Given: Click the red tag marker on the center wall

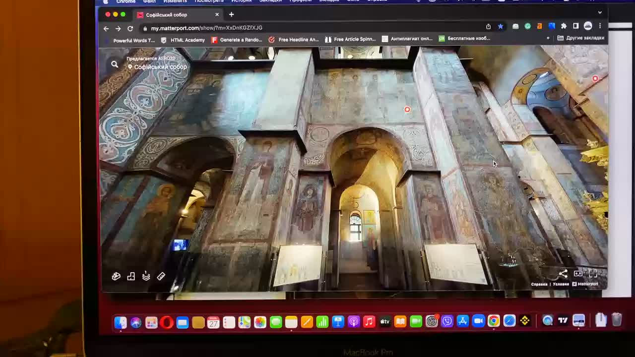Looking at the screenshot, I should point(407,110).
